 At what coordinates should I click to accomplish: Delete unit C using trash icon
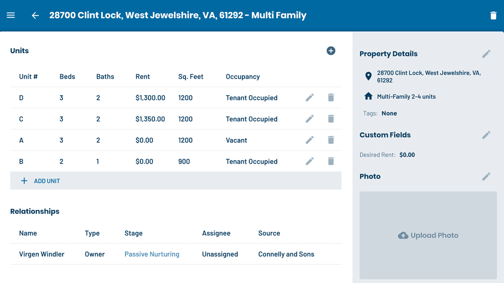331,119
